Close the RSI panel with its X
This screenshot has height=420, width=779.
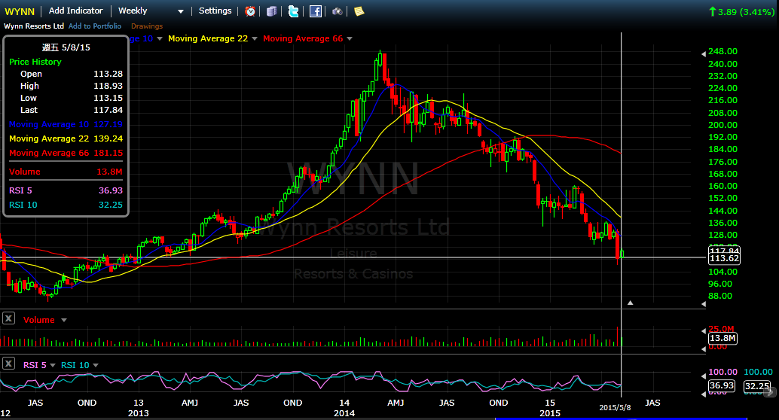click(8, 364)
